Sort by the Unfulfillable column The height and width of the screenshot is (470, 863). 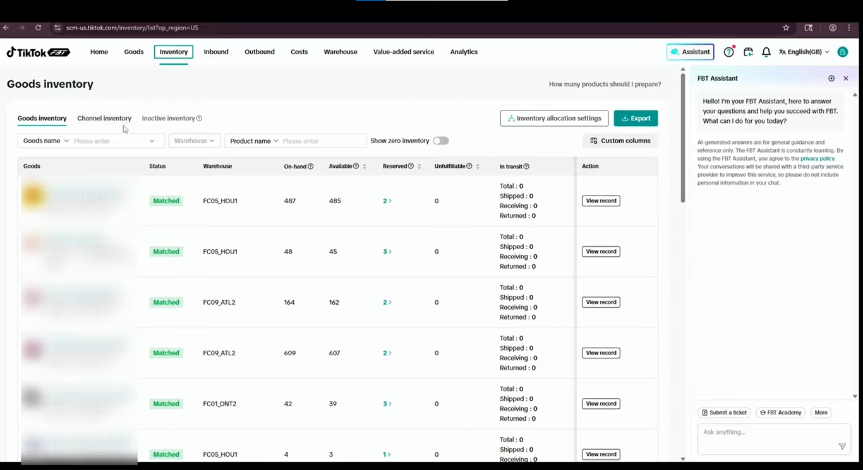point(478,167)
